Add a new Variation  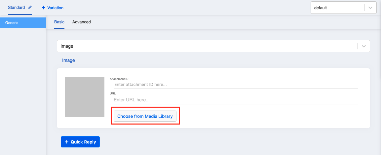53,8
